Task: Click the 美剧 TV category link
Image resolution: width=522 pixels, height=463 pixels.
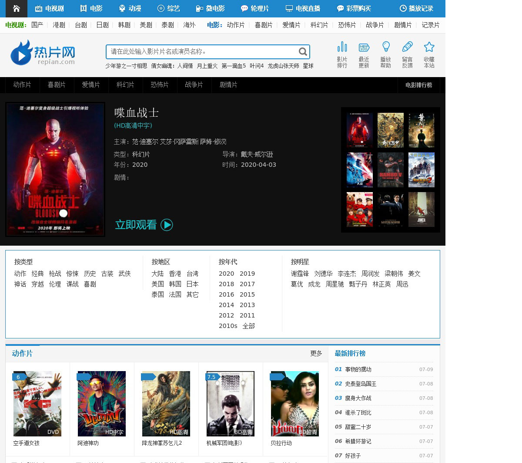Action: [x=146, y=25]
